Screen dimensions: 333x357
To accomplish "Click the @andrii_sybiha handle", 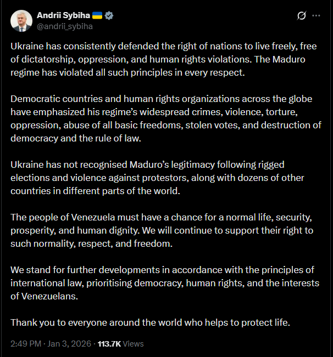I will (x=64, y=26).
